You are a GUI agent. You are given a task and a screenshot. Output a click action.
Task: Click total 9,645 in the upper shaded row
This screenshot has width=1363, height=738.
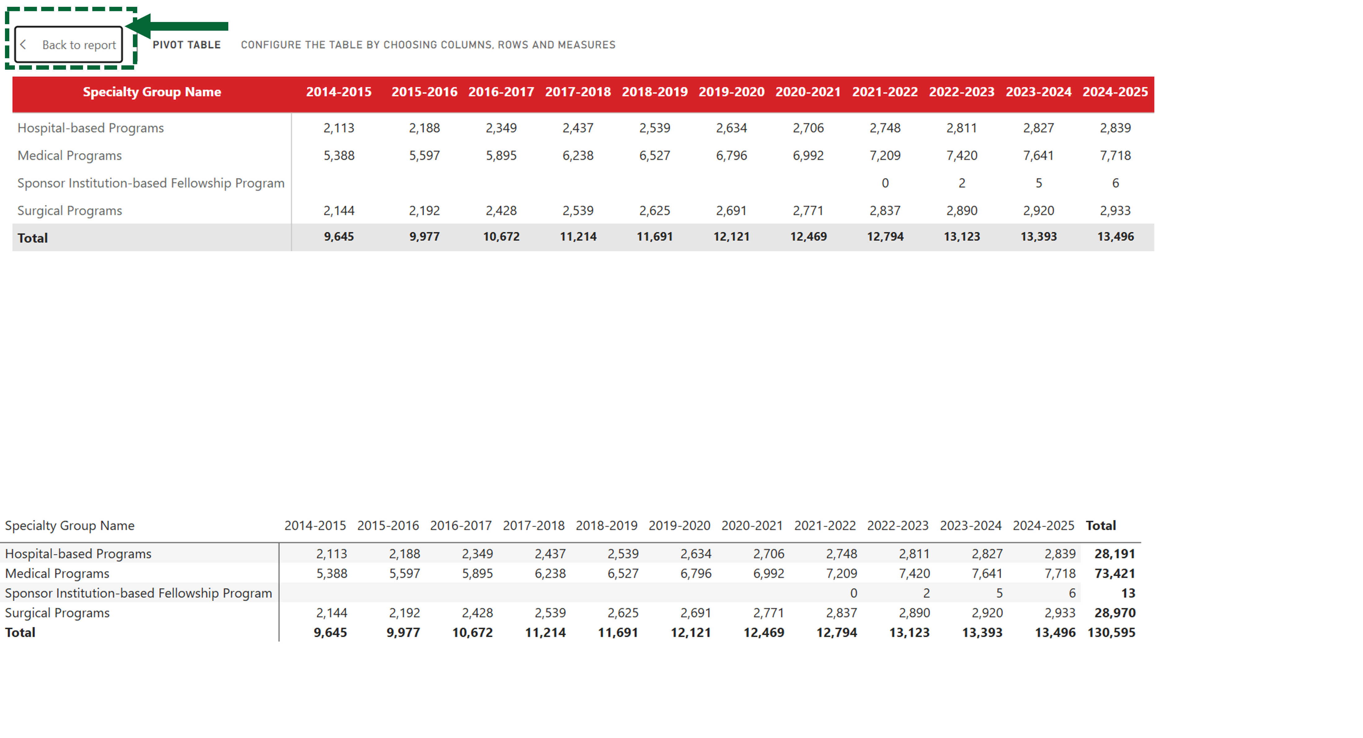tap(339, 237)
